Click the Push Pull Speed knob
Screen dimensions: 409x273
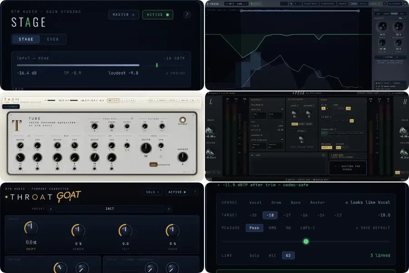pyautogui.click(x=112, y=126)
